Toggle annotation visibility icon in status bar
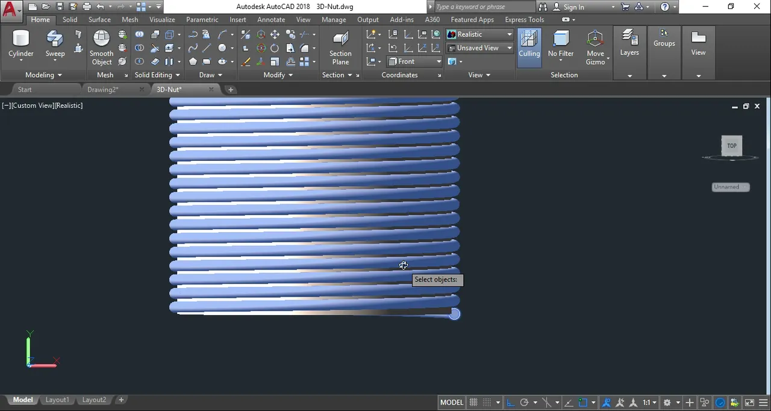The width and height of the screenshot is (771, 411). 606,403
